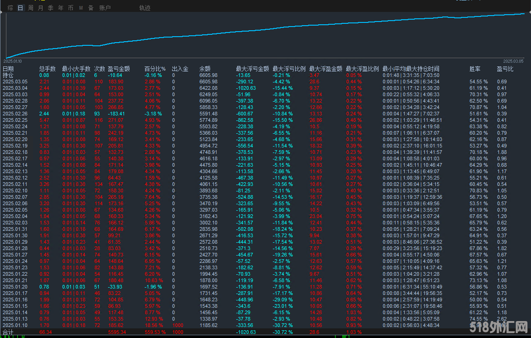Click win rate 73.13 %
The width and height of the screenshot is (531, 338).
[x=478, y=280]
